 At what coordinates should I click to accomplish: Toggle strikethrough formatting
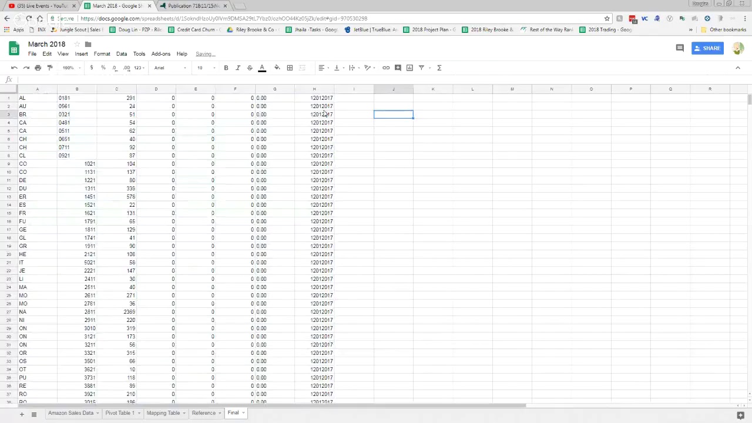tap(250, 68)
